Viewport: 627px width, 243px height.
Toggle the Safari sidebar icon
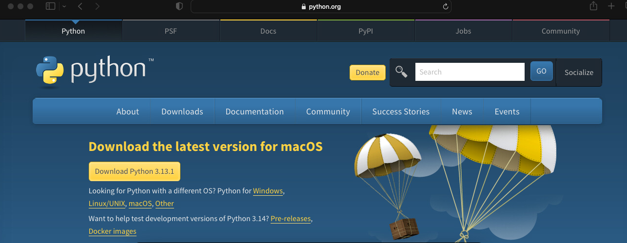(51, 6)
